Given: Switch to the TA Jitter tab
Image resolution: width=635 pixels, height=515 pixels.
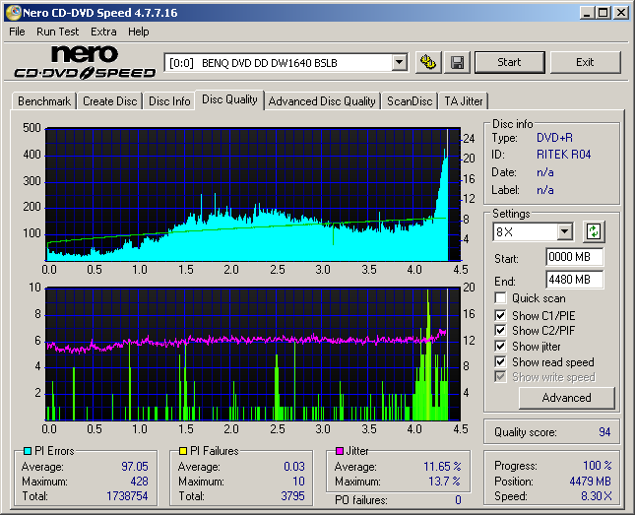Looking at the screenshot, I should point(464,101).
